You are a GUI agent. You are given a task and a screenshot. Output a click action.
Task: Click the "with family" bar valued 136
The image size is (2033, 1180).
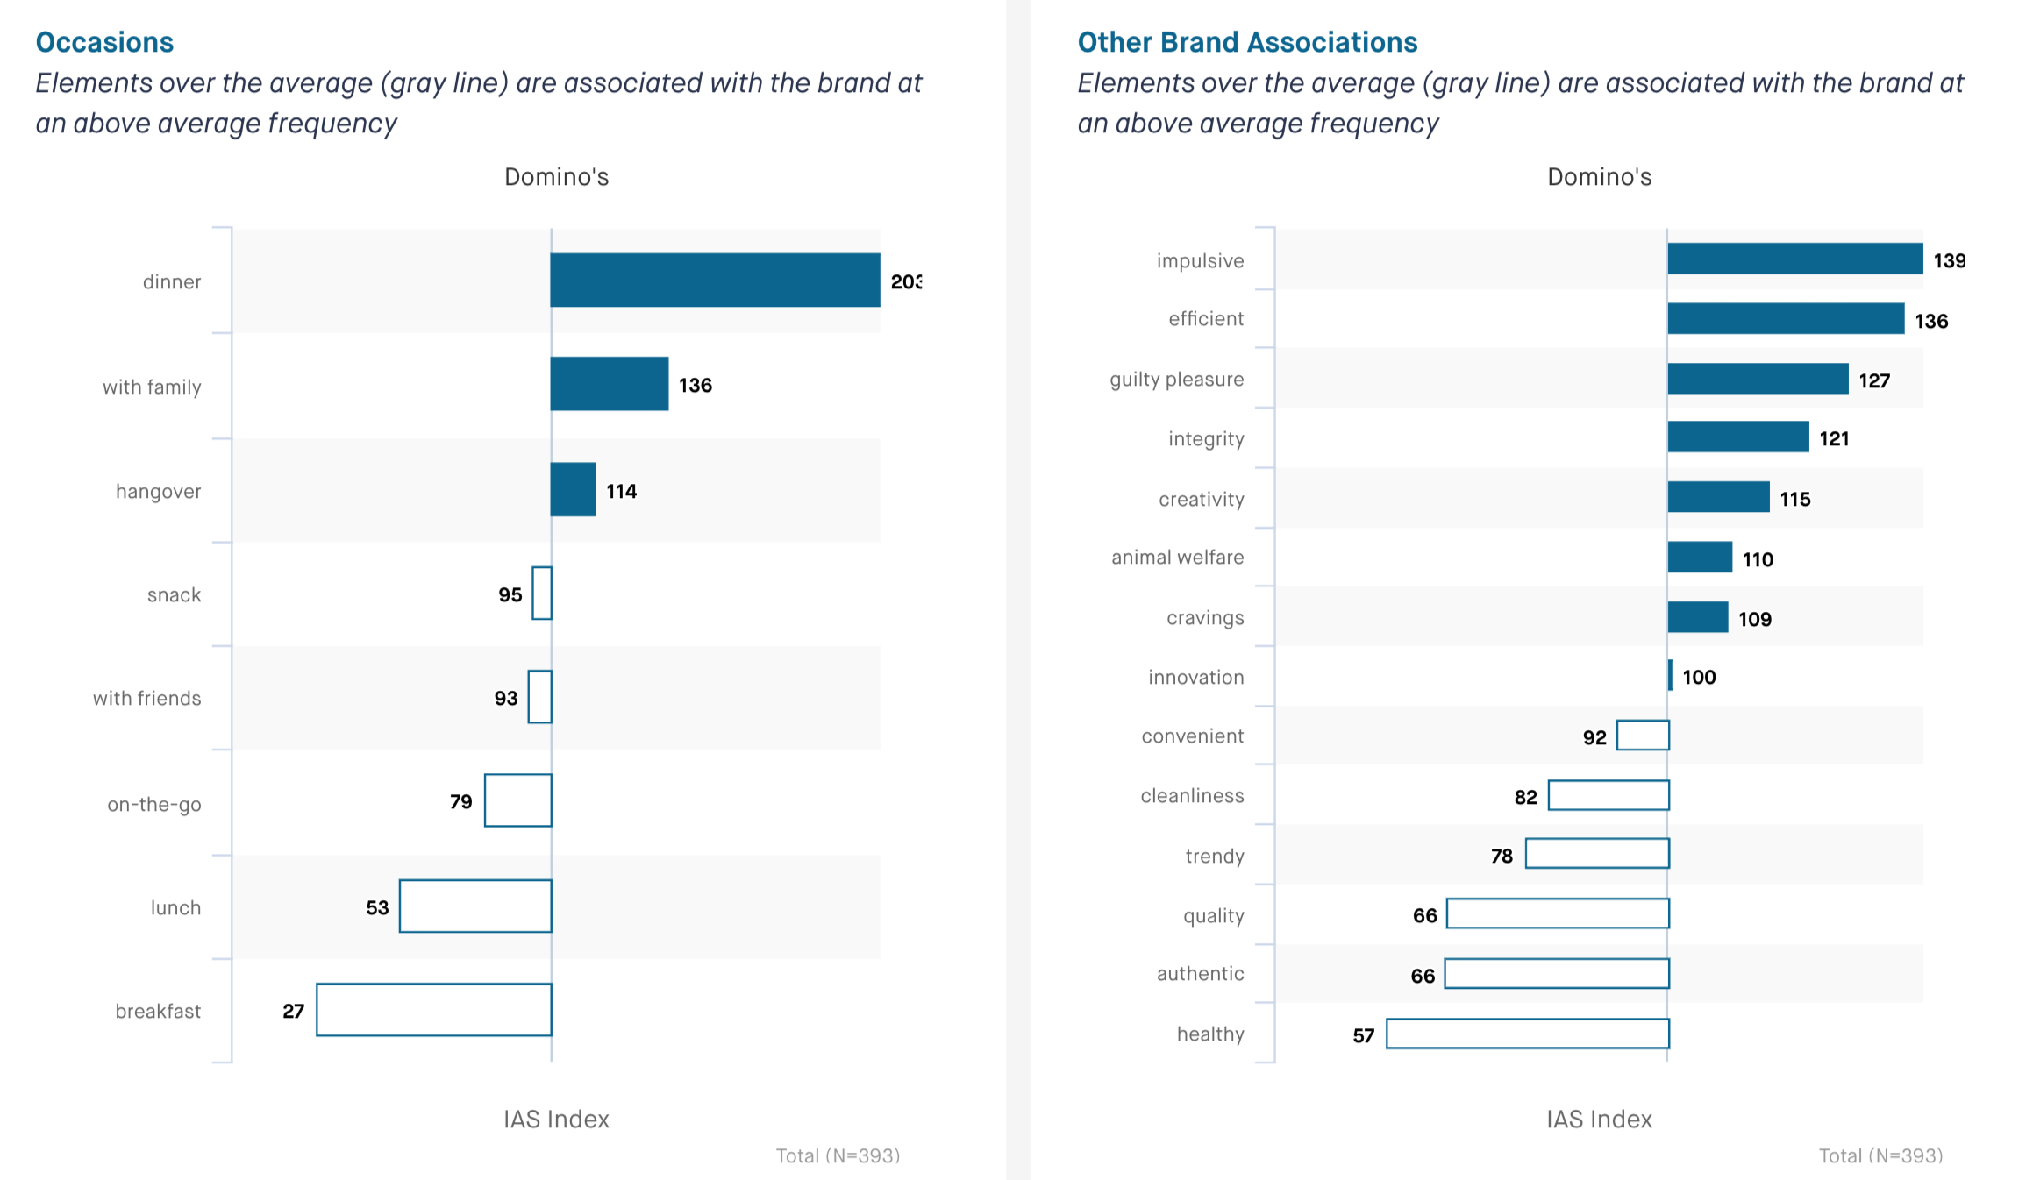click(x=609, y=384)
